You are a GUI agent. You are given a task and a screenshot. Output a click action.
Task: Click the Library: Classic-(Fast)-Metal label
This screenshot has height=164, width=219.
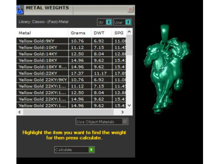[x=43, y=22]
